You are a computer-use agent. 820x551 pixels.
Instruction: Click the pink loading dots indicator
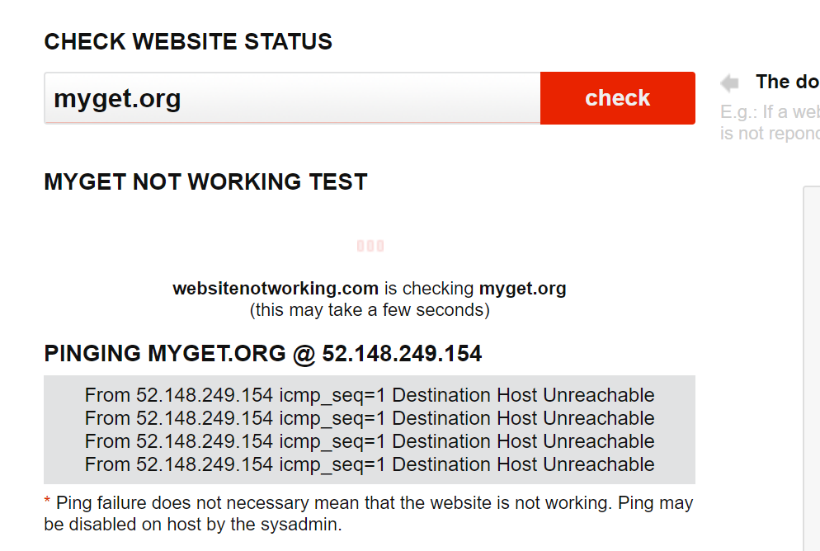(x=370, y=245)
